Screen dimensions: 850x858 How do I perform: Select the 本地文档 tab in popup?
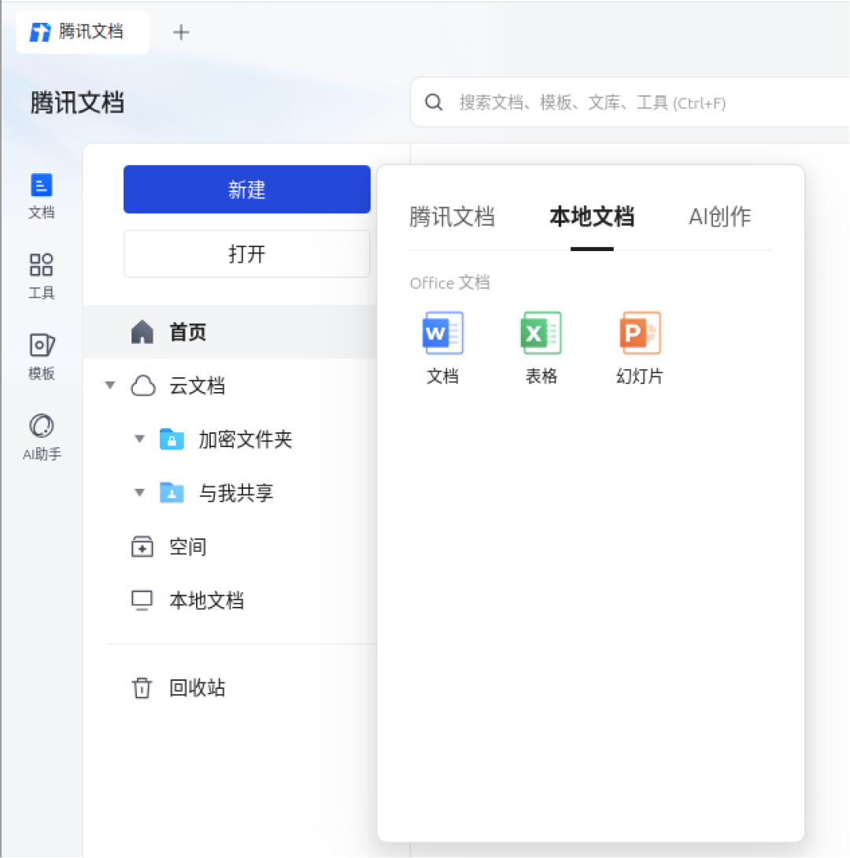coord(592,216)
